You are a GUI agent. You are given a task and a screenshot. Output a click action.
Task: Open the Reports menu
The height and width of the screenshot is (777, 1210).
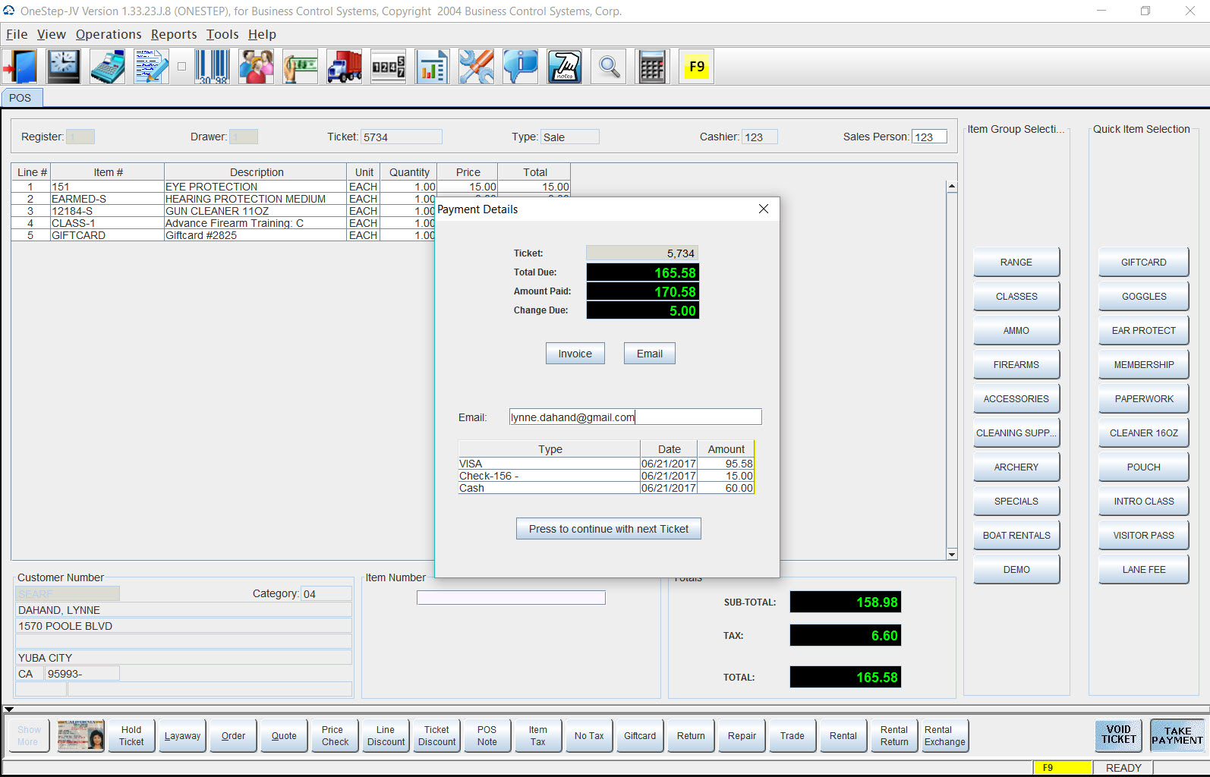click(173, 34)
